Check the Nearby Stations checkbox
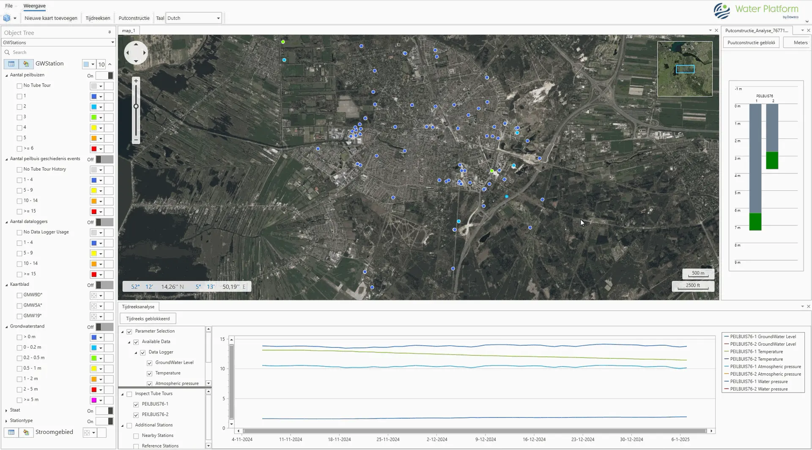This screenshot has height=450, width=812. pyautogui.click(x=136, y=436)
